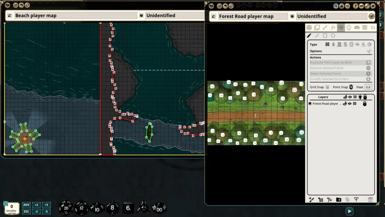Select the rectangle drawing tool
385x217 pixels.
coord(325,36)
